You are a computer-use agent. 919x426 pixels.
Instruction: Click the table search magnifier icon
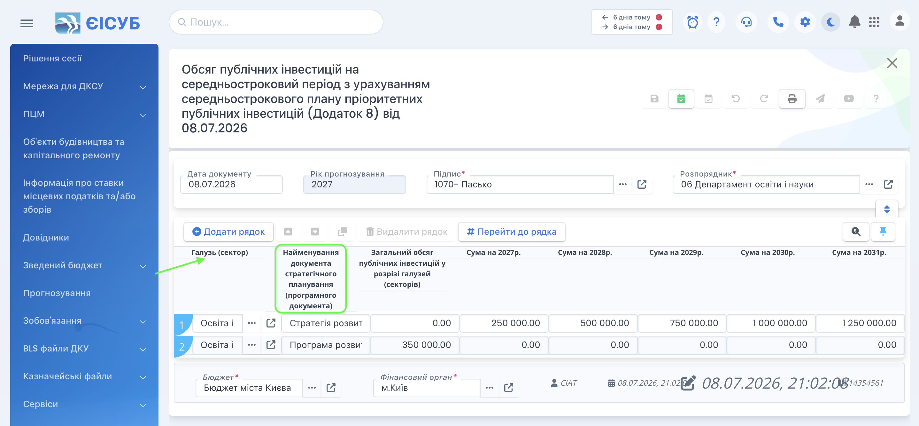(856, 232)
